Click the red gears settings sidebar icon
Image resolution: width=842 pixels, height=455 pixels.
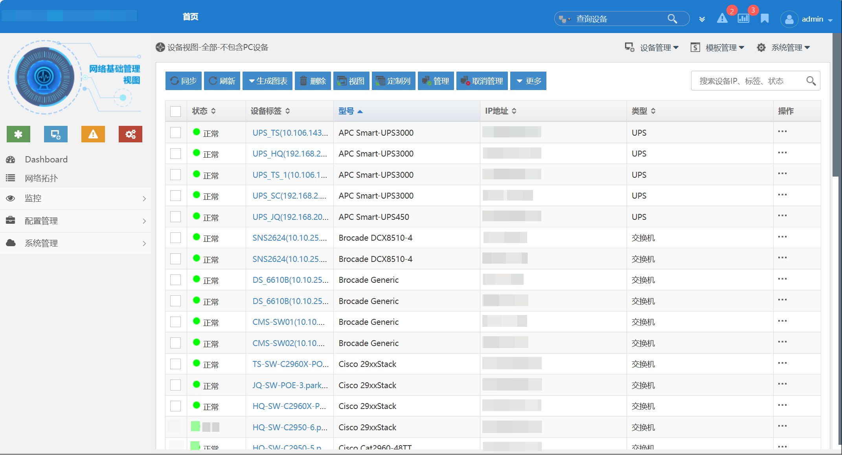[x=131, y=134]
